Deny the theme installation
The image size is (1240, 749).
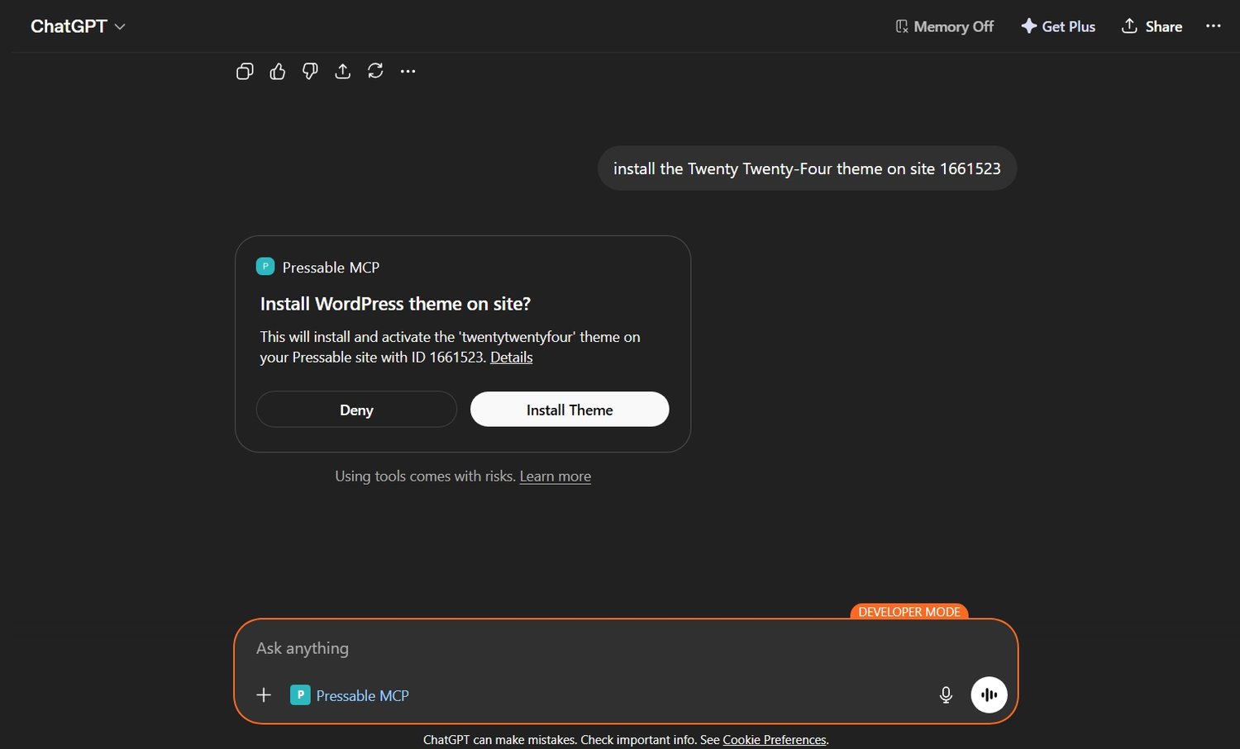click(356, 410)
